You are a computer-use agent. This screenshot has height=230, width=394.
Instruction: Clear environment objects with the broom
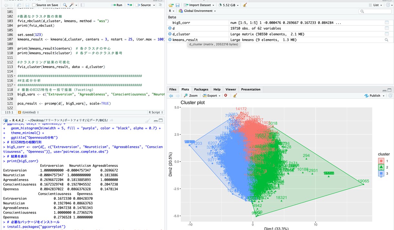pyautogui.click(x=245, y=5)
